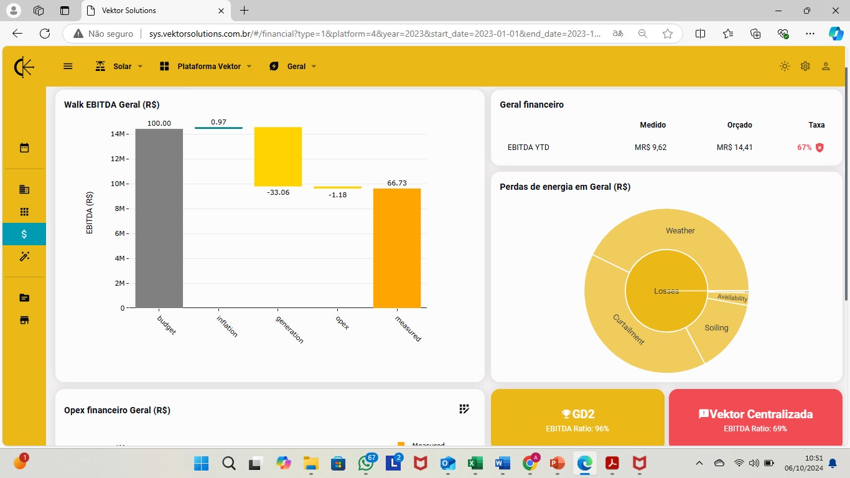Expand the Solar dropdown

coord(119,66)
